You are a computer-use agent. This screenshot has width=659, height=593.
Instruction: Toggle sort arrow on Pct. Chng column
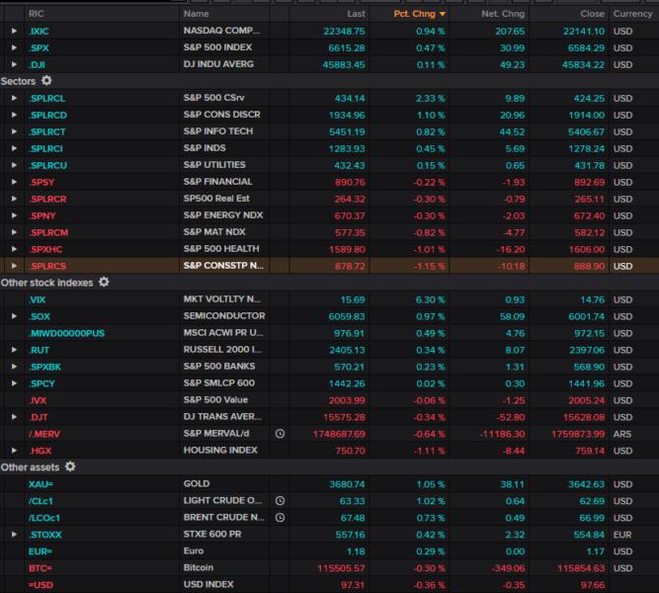443,14
